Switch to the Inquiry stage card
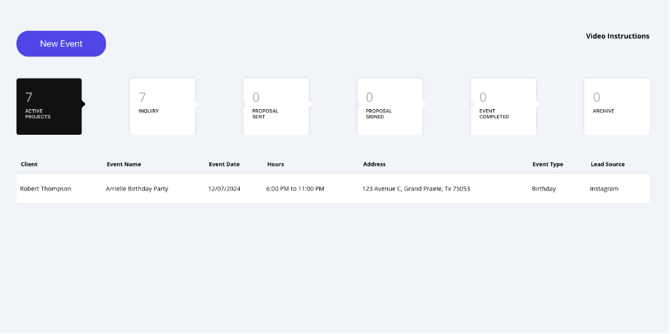The height and width of the screenshot is (334, 671). (162, 107)
